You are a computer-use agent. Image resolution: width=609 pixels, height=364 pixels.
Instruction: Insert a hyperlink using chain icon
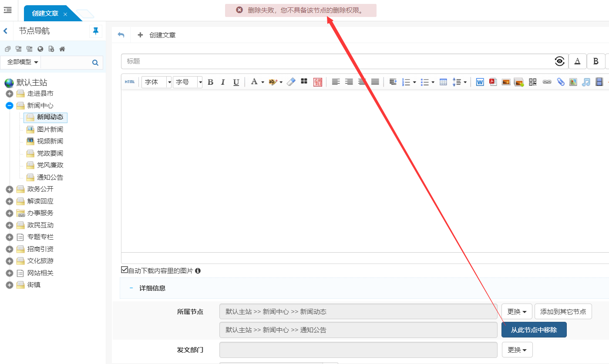[x=547, y=82]
